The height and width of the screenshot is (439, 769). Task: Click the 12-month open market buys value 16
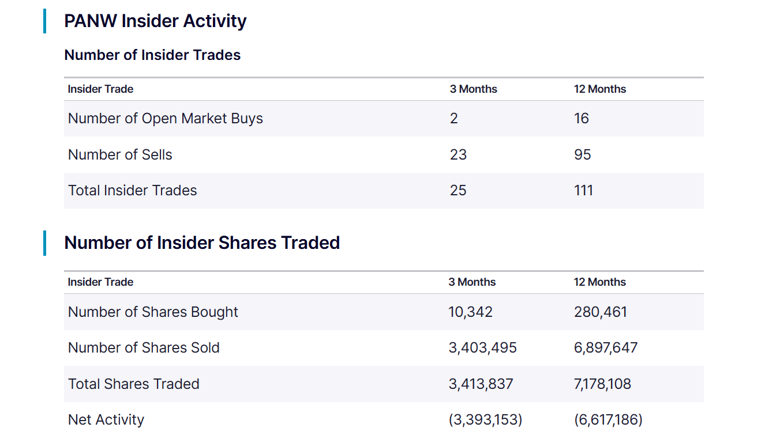point(582,119)
